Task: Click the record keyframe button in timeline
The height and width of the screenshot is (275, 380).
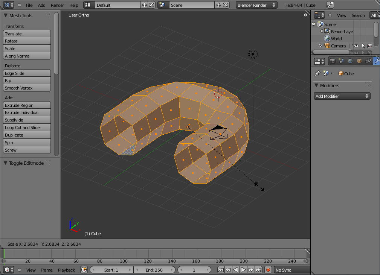Action: [x=268, y=270]
